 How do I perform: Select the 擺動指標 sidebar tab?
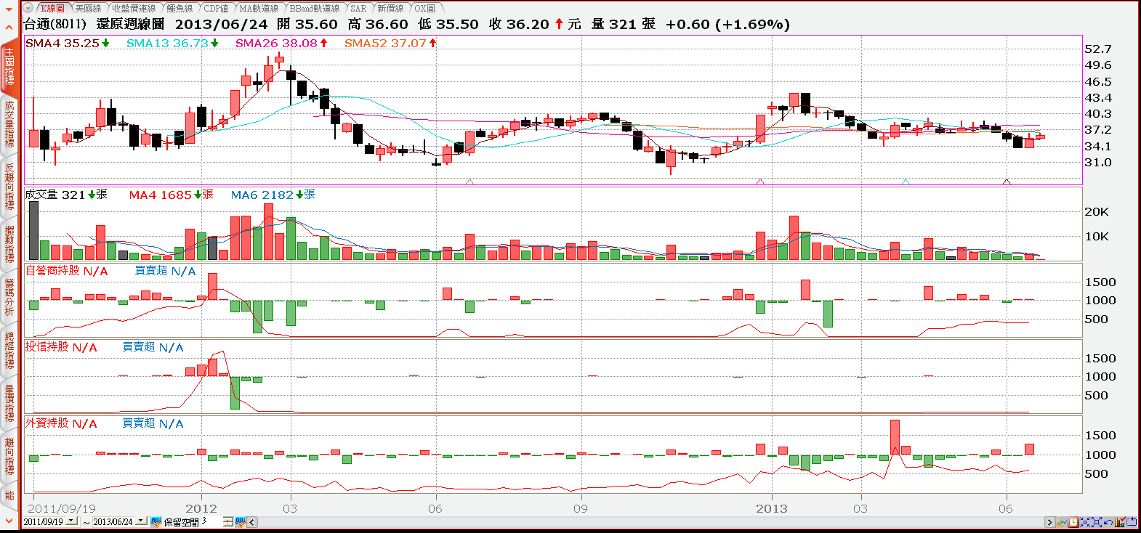click(x=9, y=245)
